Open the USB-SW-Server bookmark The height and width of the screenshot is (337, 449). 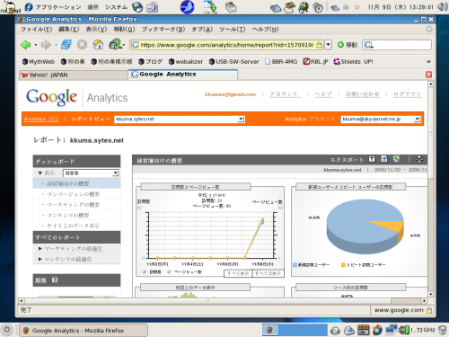tap(233, 62)
